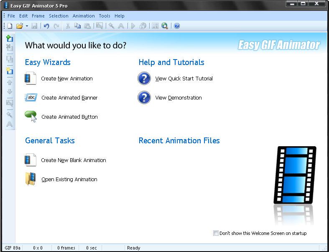Open View Quick Start Tutorial link

click(x=184, y=79)
